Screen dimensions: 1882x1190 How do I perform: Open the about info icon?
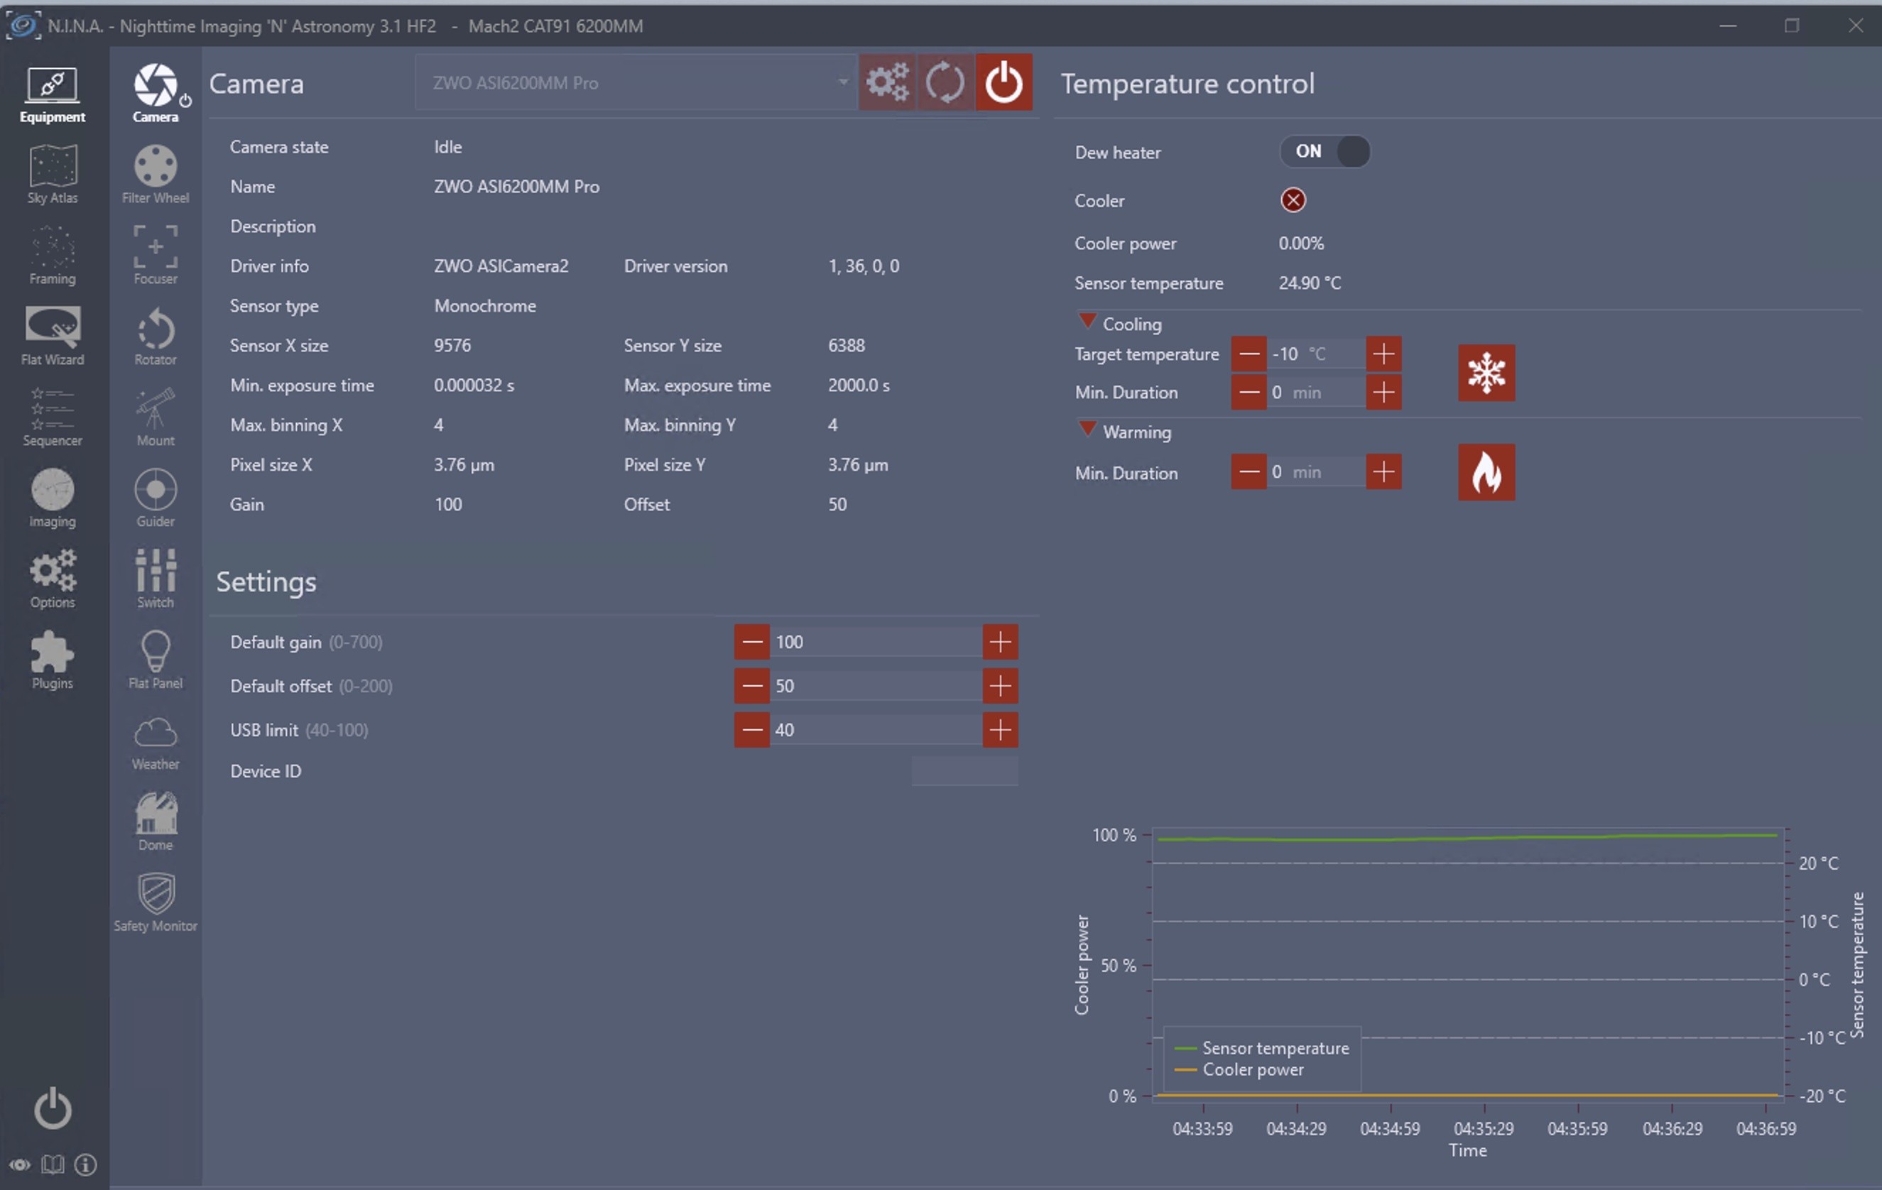85,1165
